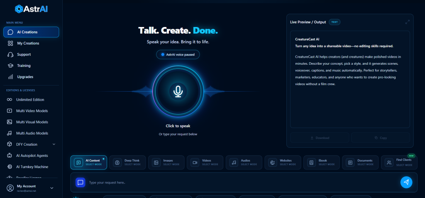Open Multi Video Models entry
This screenshot has height=198, width=425.
tap(31, 111)
